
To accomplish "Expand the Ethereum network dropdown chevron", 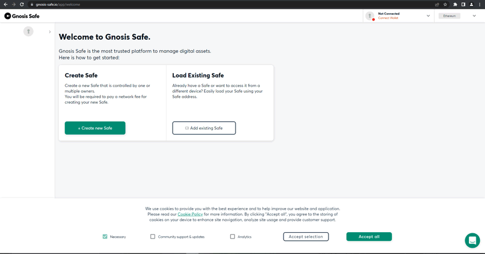I will (474, 16).
